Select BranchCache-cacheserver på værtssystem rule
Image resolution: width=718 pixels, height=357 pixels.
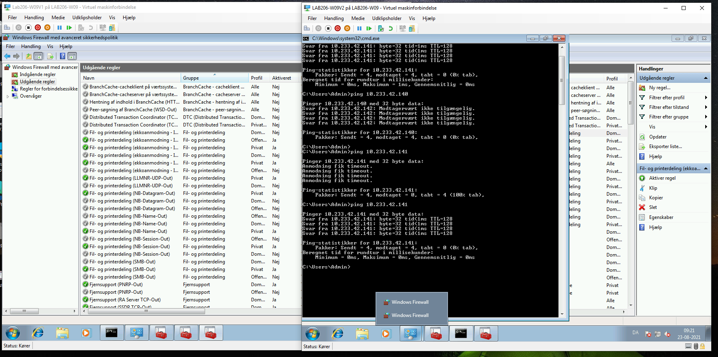click(133, 94)
